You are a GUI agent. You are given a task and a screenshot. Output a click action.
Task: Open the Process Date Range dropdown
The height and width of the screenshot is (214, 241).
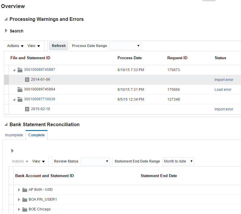tap(125, 46)
